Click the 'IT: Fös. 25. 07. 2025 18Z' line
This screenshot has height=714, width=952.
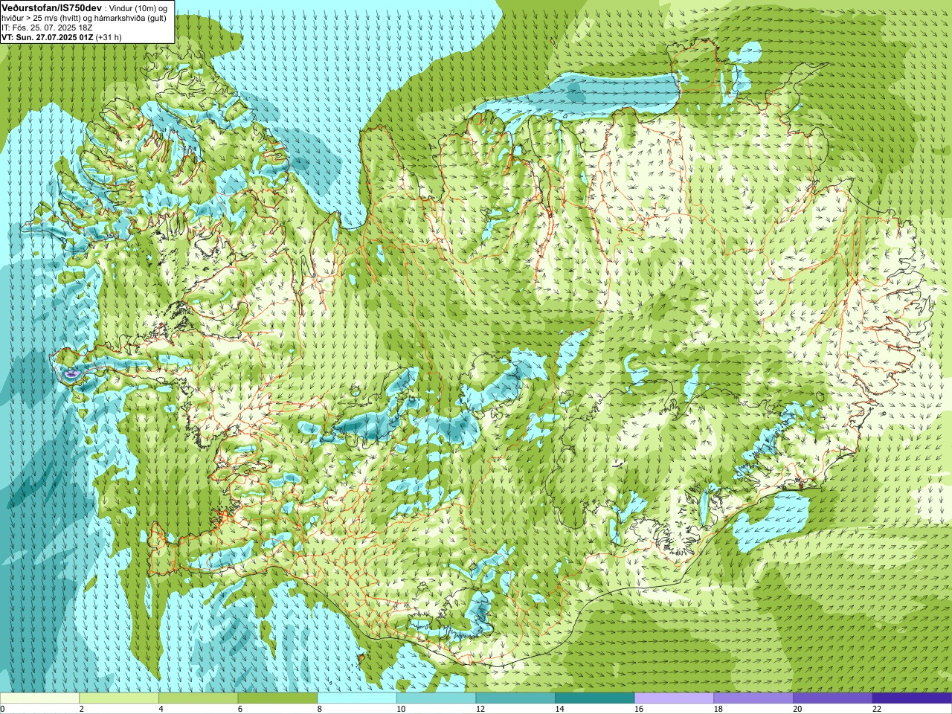click(47, 28)
